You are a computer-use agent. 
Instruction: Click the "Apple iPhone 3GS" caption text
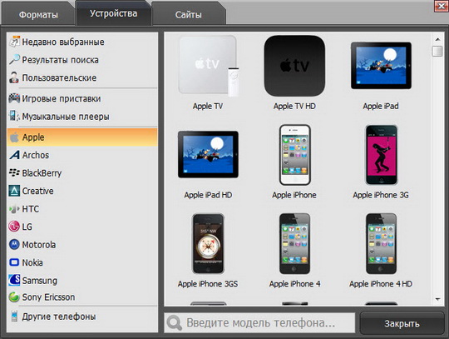208,284
